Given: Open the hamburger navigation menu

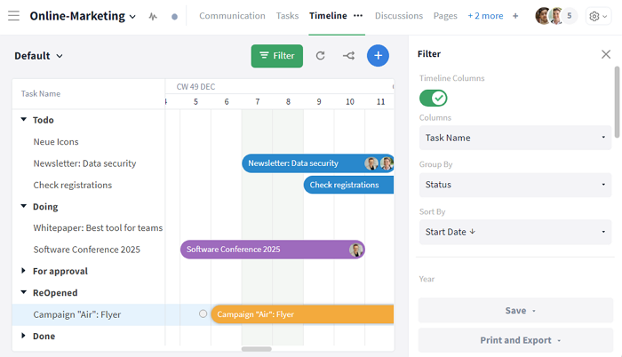Looking at the screenshot, I should pos(13,16).
